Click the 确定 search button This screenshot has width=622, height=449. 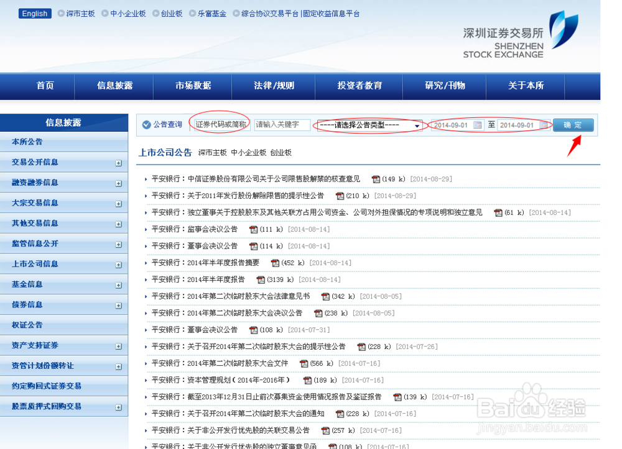pos(573,125)
